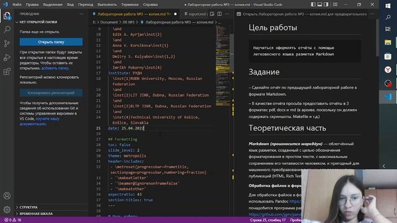Open the Source Control view
Image resolution: width=397 pixels, height=223 pixels.
(7, 43)
